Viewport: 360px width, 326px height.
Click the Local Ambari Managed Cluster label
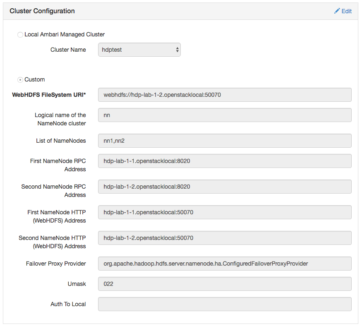click(65, 34)
